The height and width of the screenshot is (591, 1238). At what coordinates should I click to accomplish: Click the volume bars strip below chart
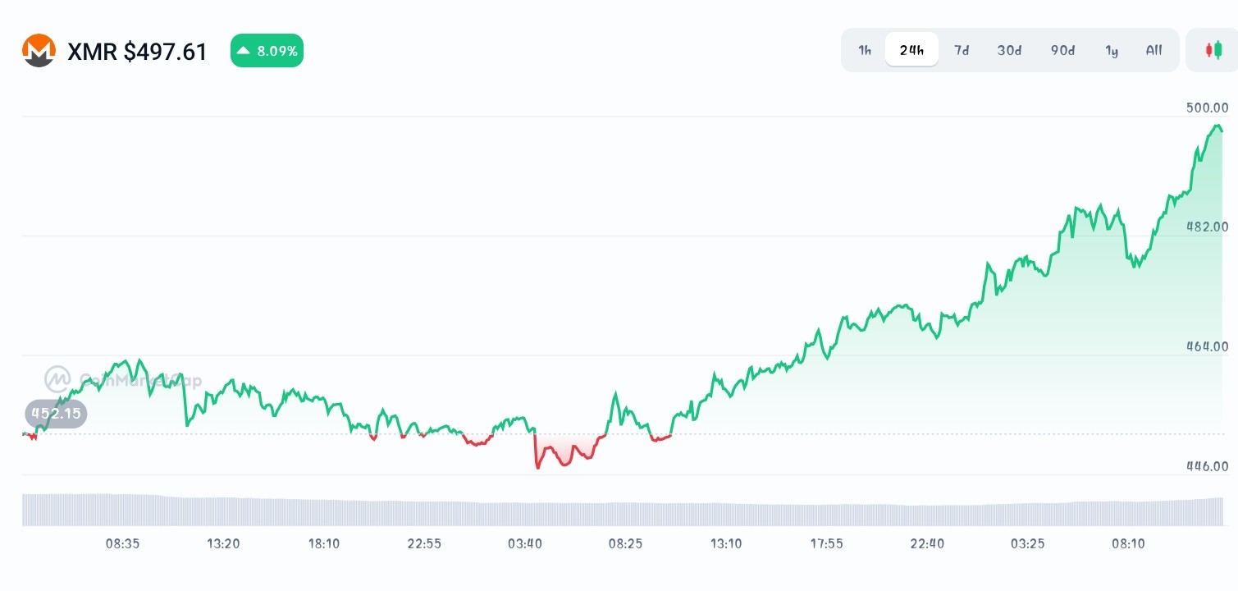[623, 510]
